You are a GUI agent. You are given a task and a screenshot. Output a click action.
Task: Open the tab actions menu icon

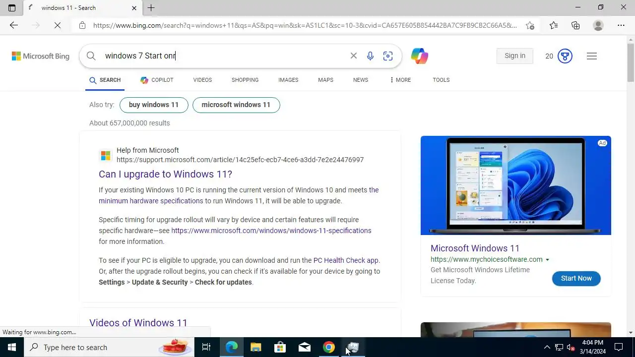pyautogui.click(x=12, y=7)
